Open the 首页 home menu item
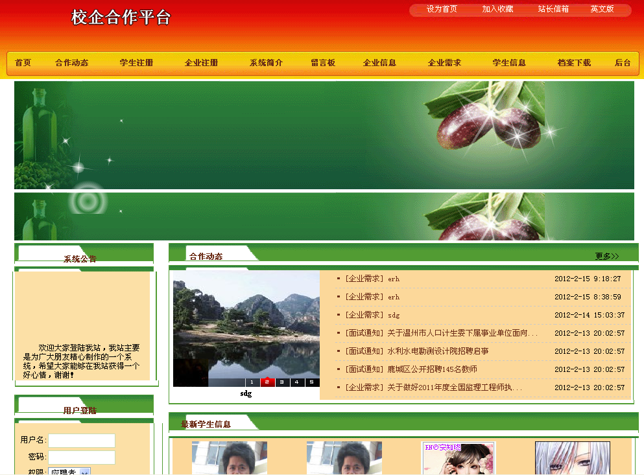 pyautogui.click(x=23, y=63)
